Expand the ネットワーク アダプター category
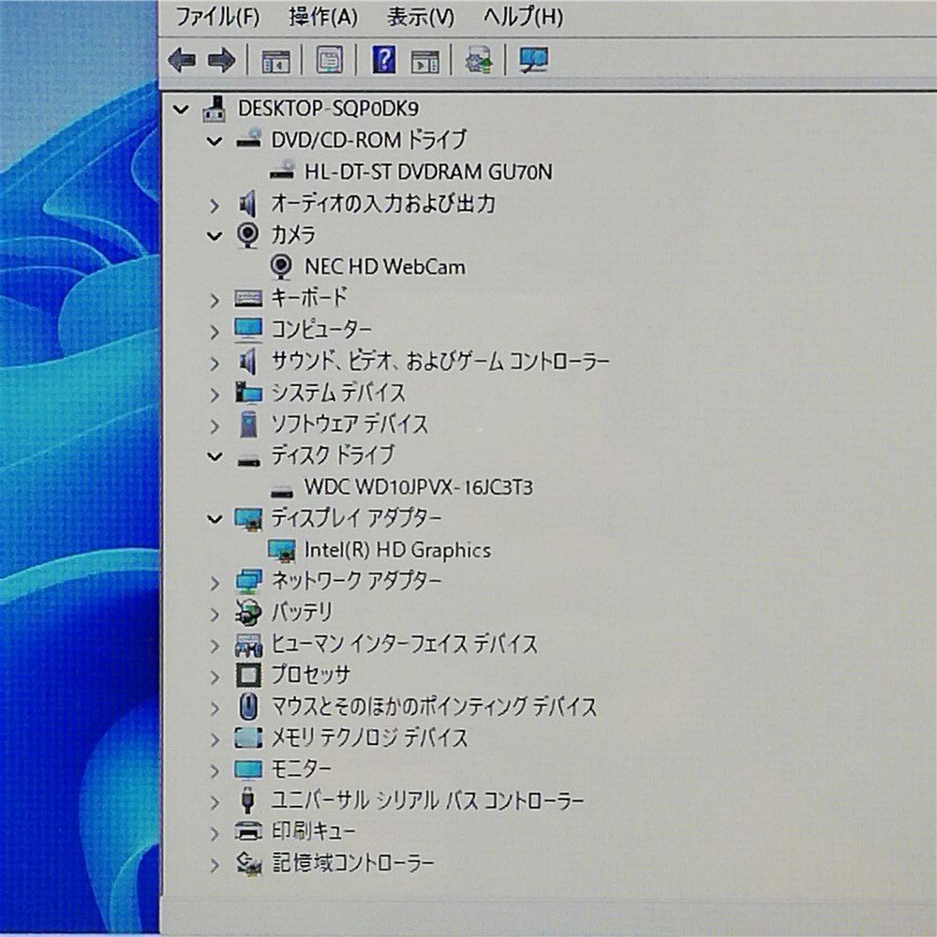This screenshot has width=937, height=937. (214, 583)
